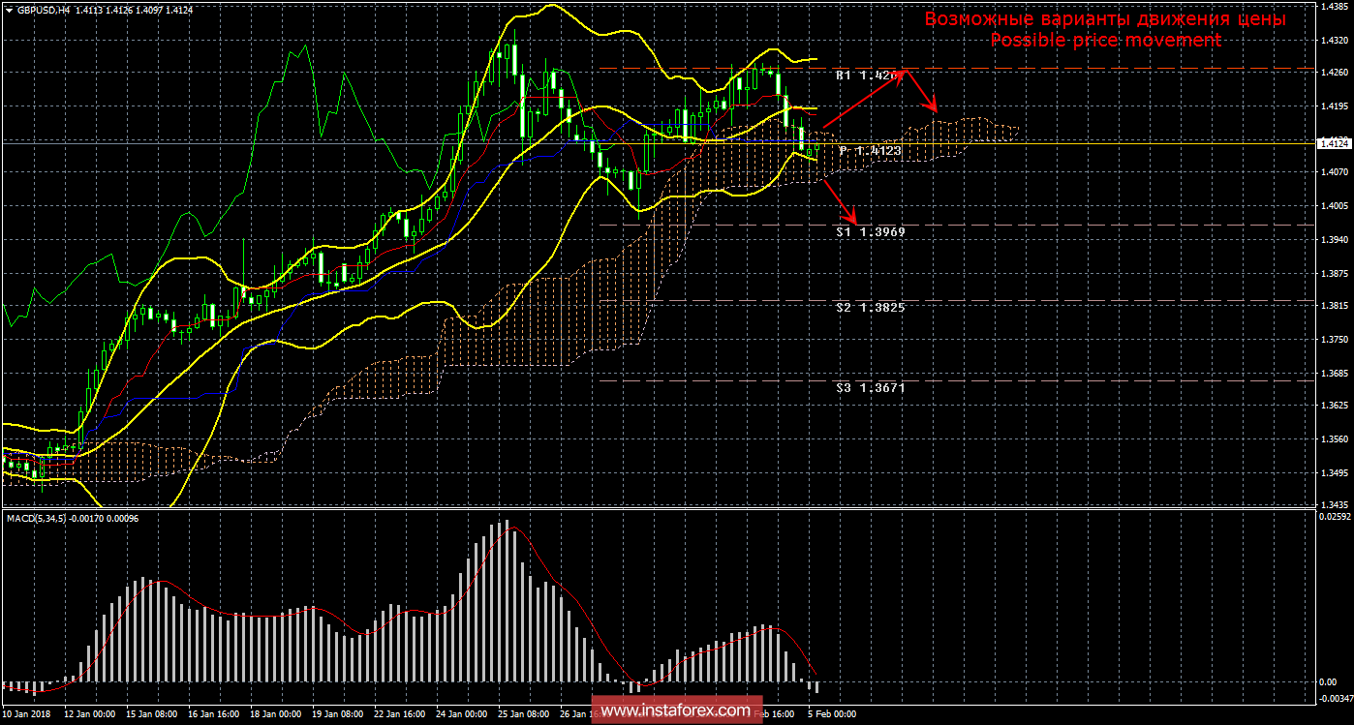Select the P 1.4123 pivot label

point(870,151)
